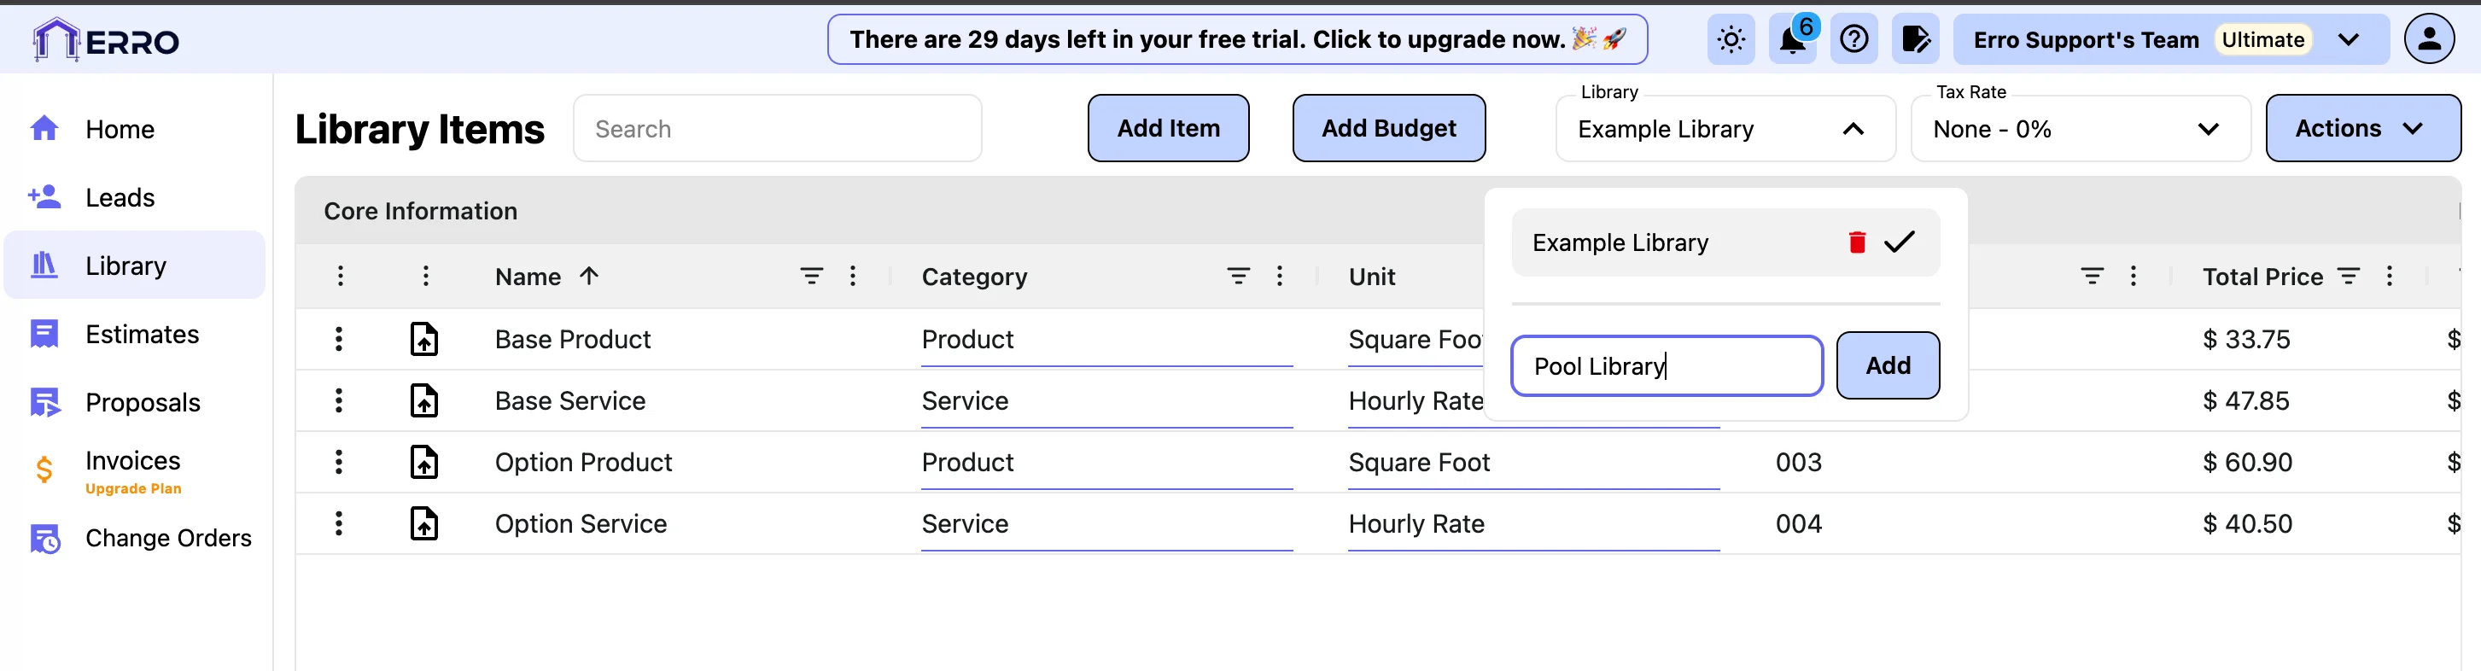Open the Category column options menu
This screenshot has height=671, width=2481.
(1279, 277)
